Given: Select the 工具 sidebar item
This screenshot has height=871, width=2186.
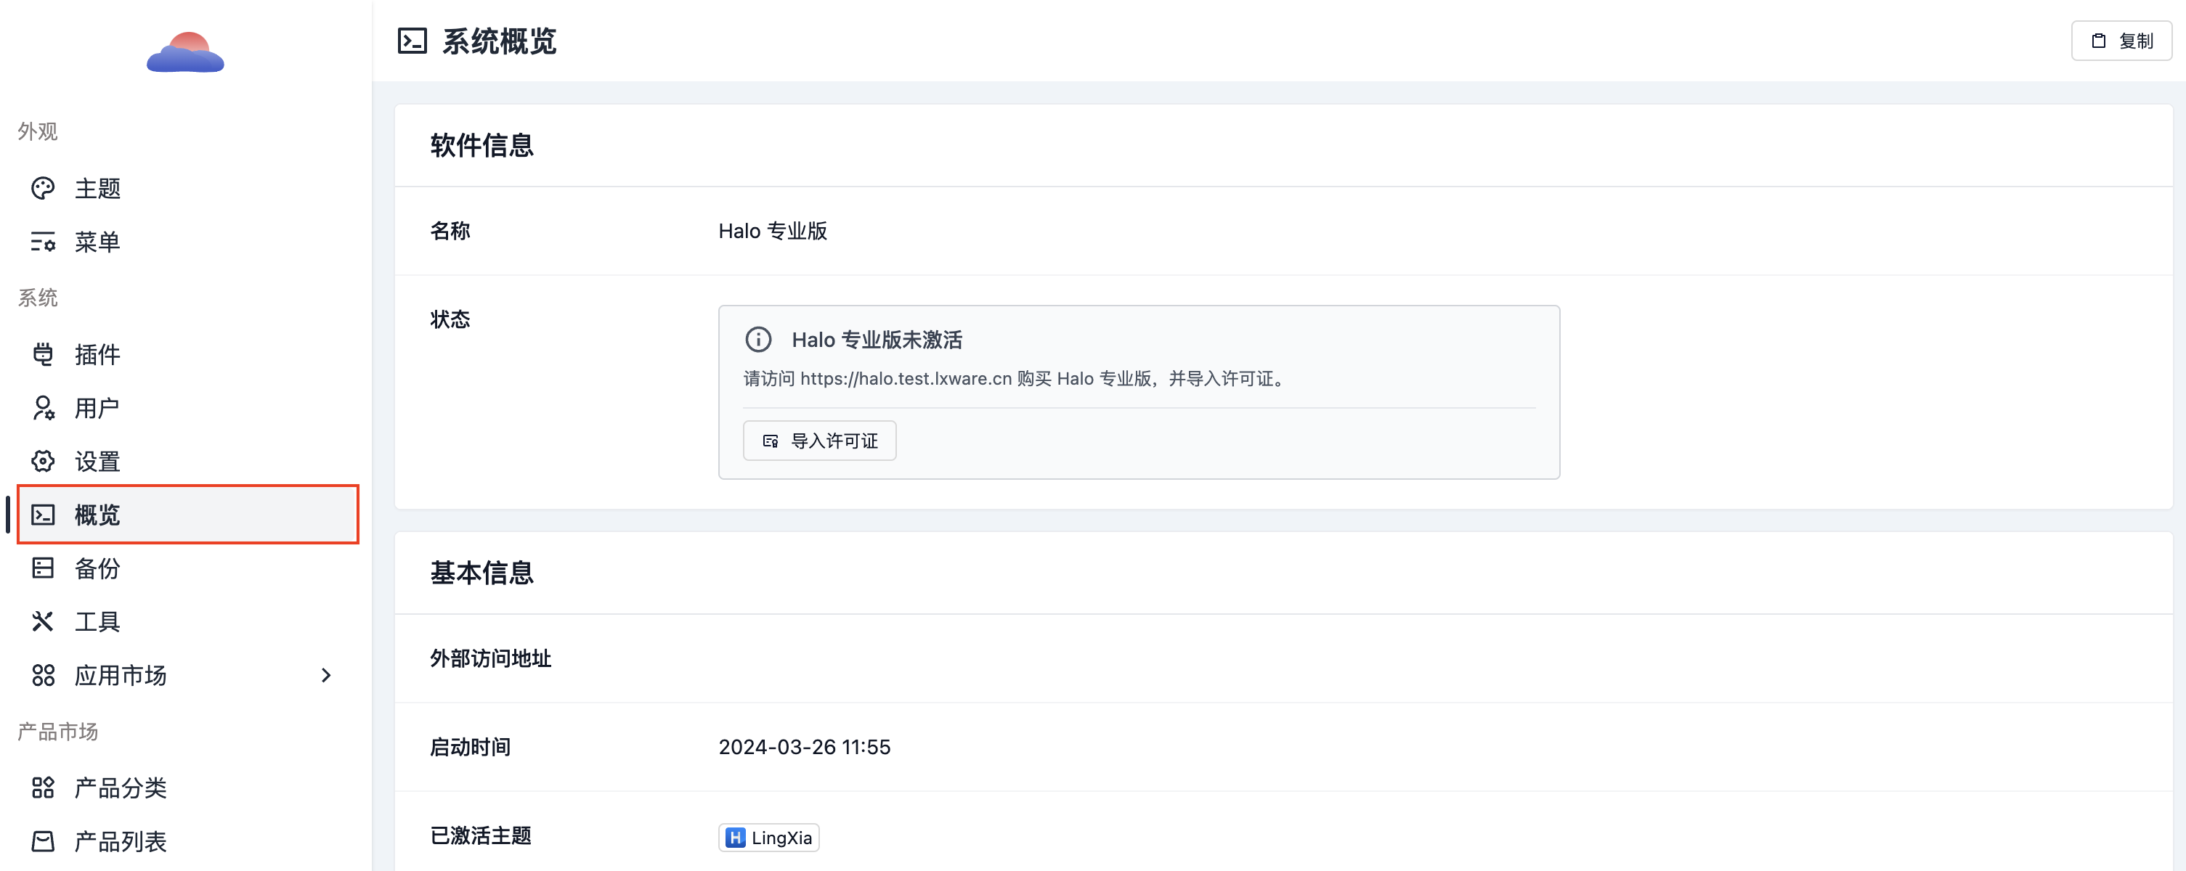Looking at the screenshot, I should point(187,621).
